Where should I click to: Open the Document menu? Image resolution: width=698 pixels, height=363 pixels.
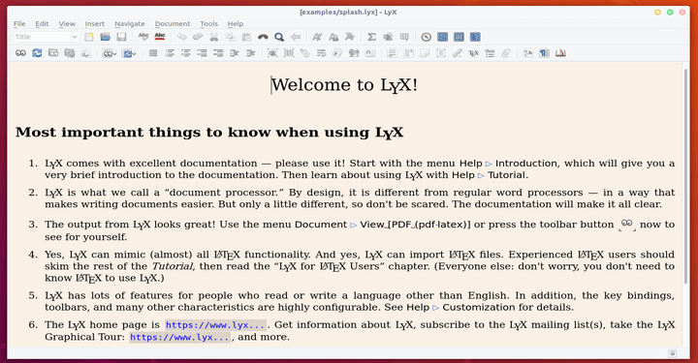(173, 23)
